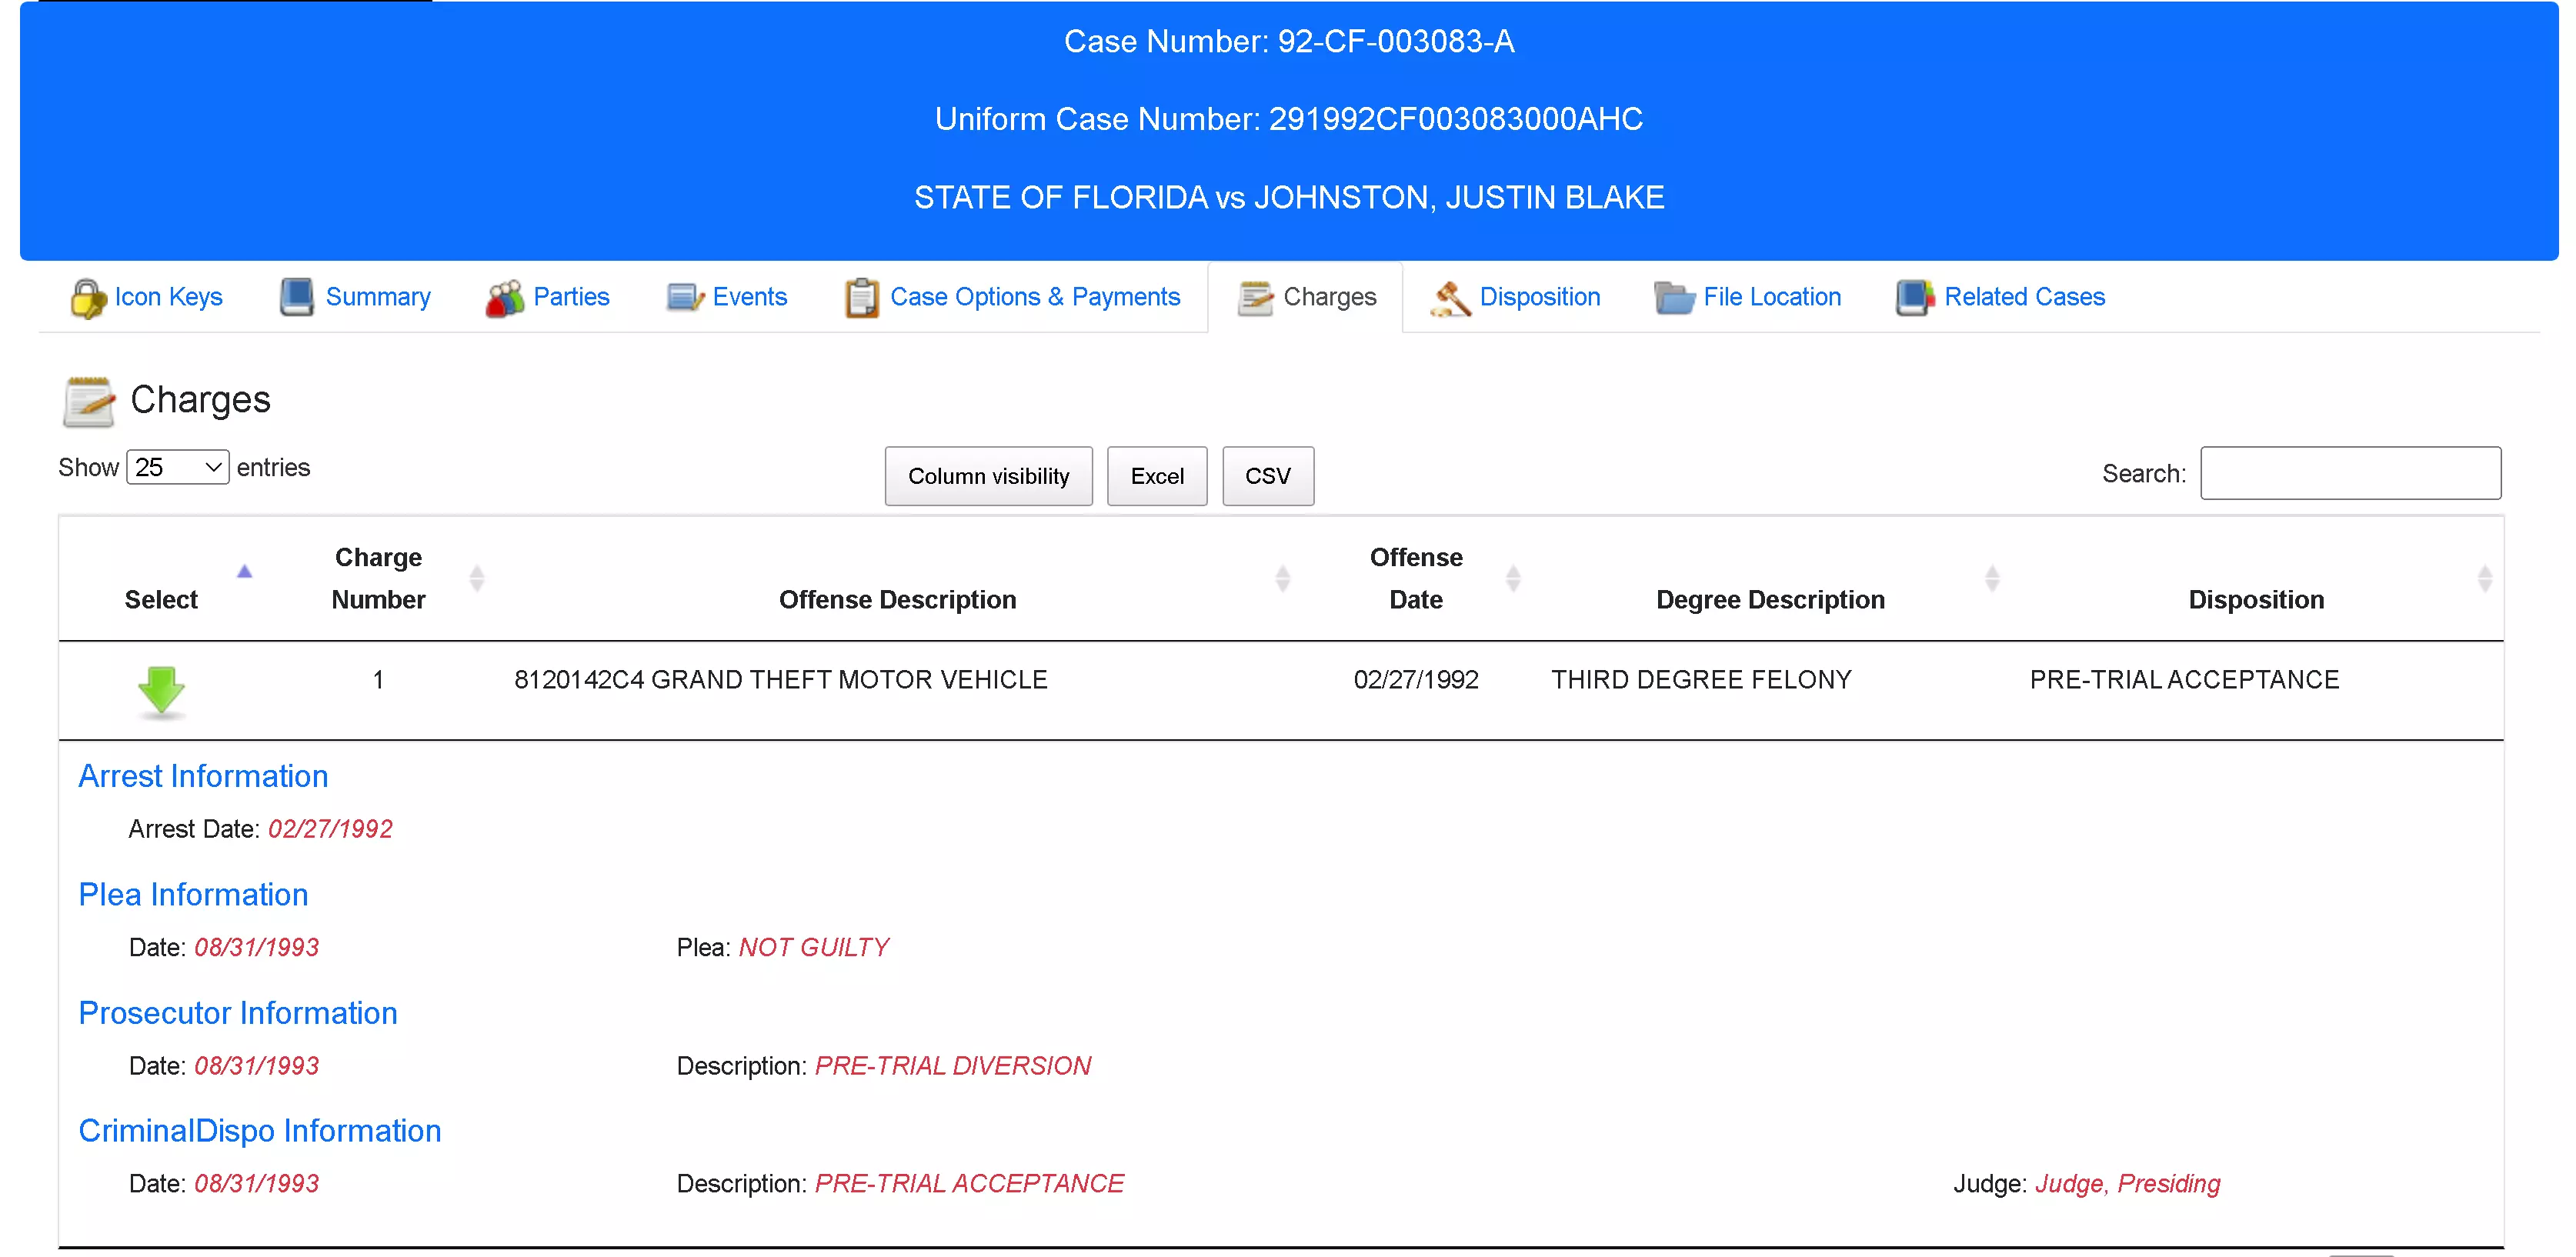This screenshot has height=1257, width=2576.
Task: Sort by Degree Description column
Action: [x=1770, y=599]
